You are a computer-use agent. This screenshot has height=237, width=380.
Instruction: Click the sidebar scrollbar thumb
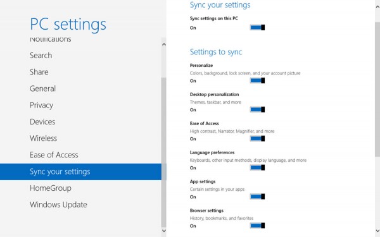pyautogui.click(x=164, y=152)
